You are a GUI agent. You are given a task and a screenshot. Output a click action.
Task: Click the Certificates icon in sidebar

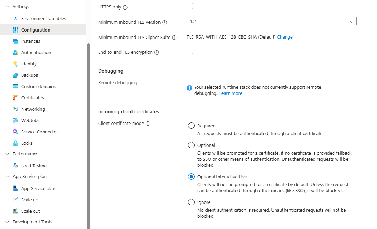point(15,98)
